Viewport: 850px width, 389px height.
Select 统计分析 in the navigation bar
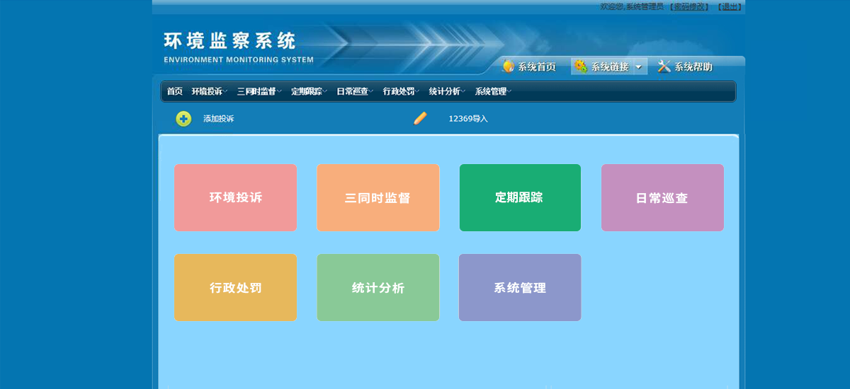click(x=446, y=91)
